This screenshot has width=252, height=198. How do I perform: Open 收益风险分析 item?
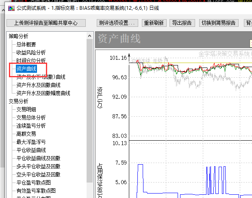point(31,52)
